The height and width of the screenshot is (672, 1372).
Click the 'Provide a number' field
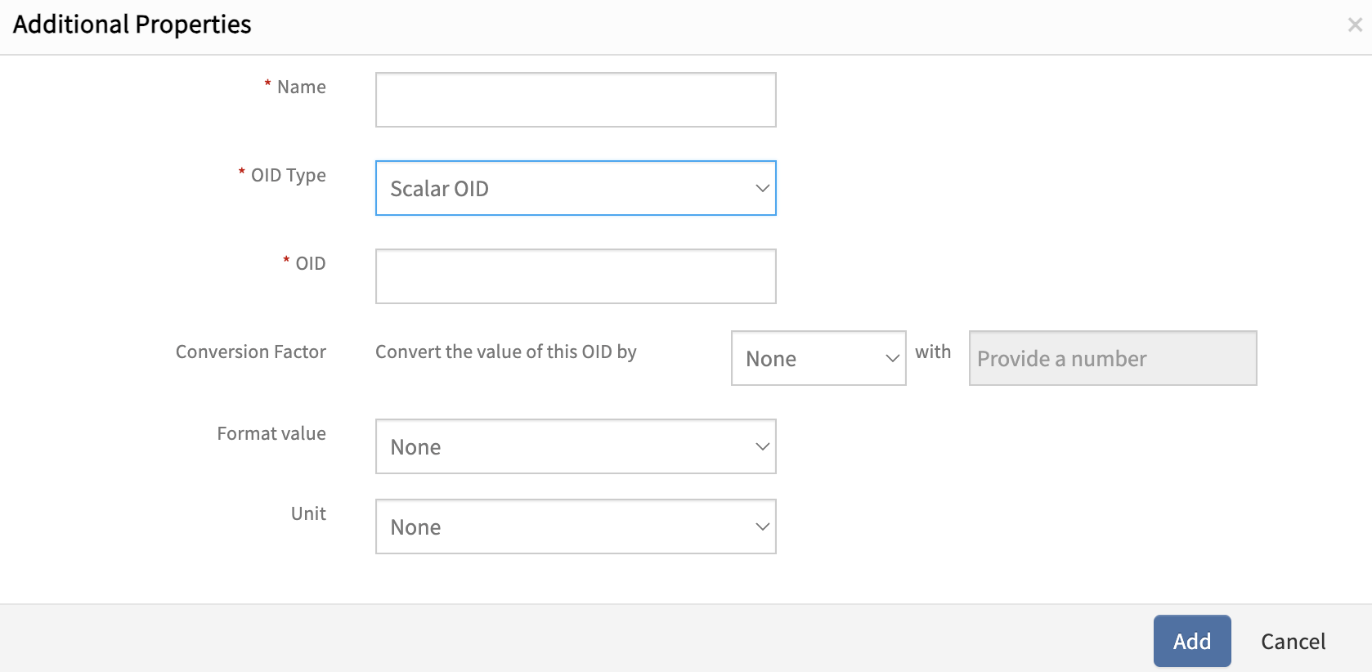pyautogui.click(x=1112, y=358)
